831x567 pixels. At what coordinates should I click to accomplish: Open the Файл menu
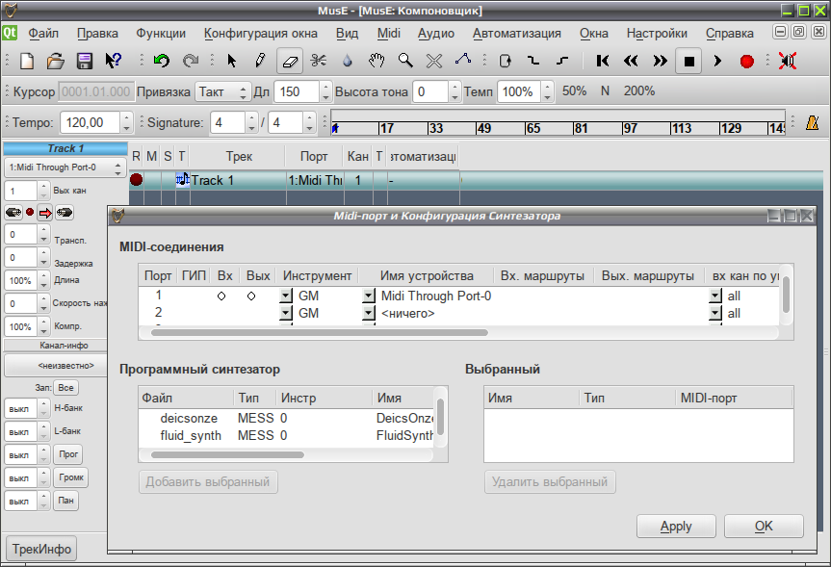pos(43,34)
